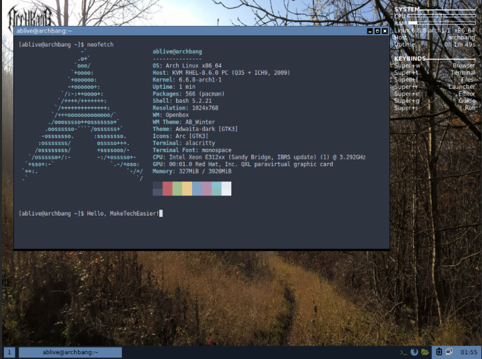
Task: Click the yellow swatch in neofetch palette
Action: pyautogui.click(x=187, y=189)
